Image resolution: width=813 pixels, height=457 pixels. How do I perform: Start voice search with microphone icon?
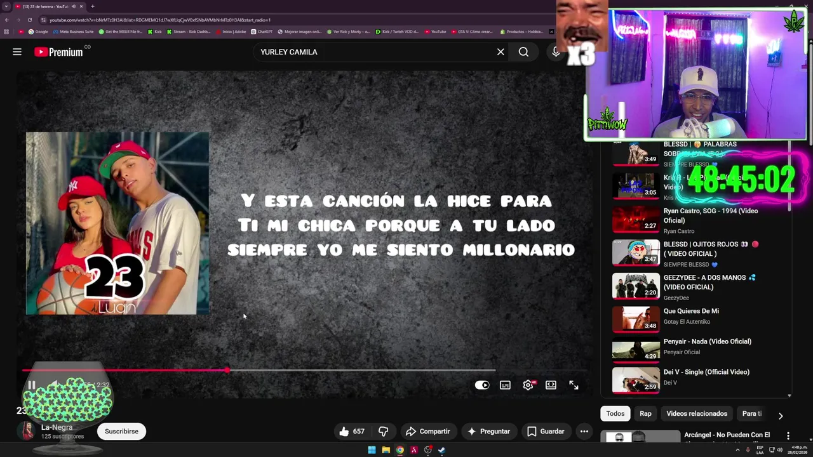[x=556, y=52]
